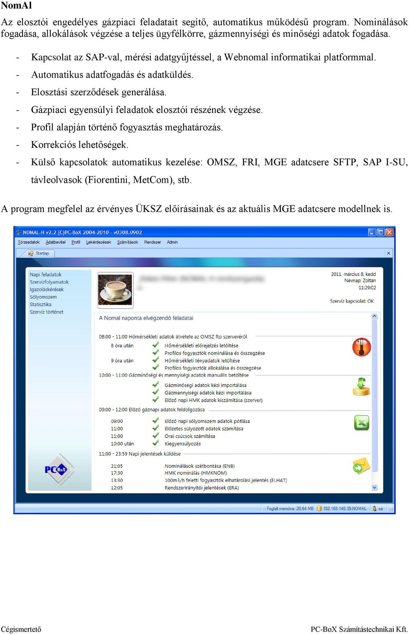The image size is (409, 635).
Task: Switch to the Startlap tab
Action: (x=38, y=253)
